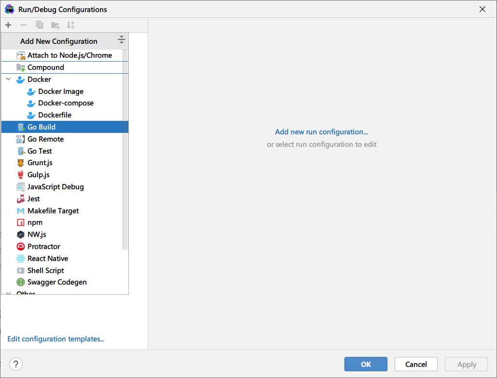The height and width of the screenshot is (378, 497).
Task: Click the Add new run configuration link
Action: 321,132
